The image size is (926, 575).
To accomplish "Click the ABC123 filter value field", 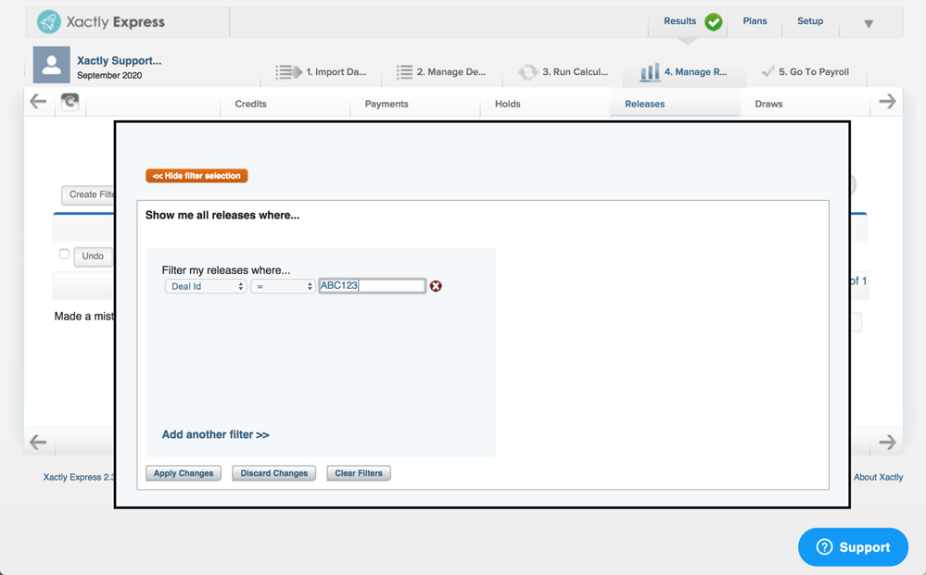I will tap(372, 285).
